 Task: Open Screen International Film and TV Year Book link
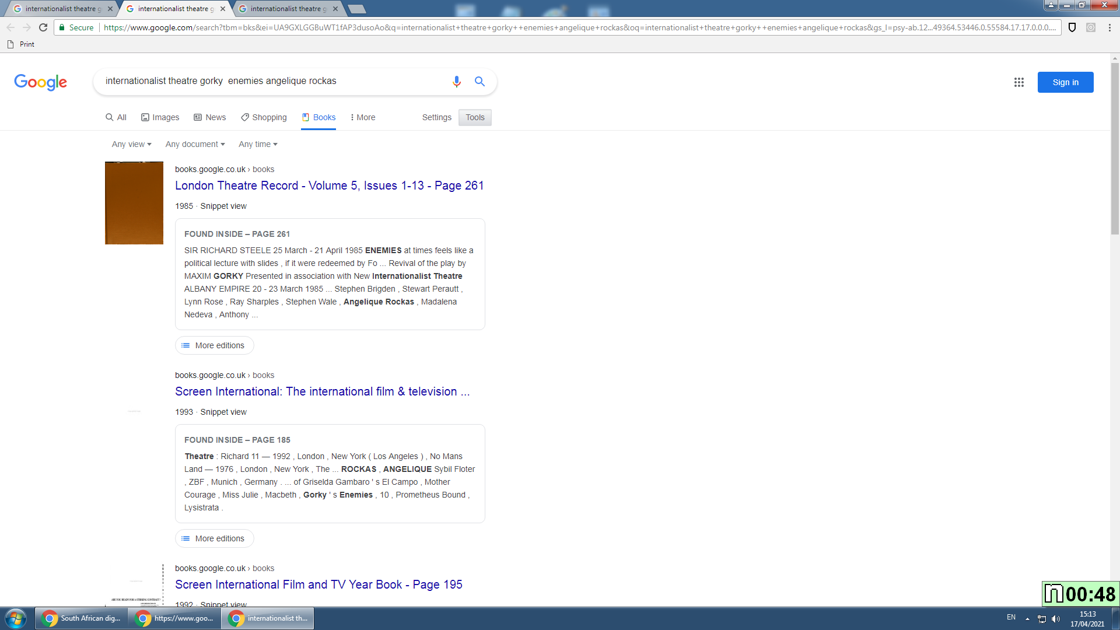tap(318, 584)
